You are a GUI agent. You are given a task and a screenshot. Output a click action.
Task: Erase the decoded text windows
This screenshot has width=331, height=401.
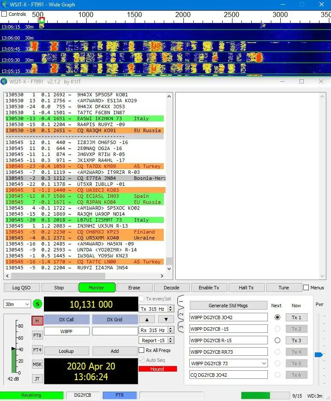[x=134, y=288]
